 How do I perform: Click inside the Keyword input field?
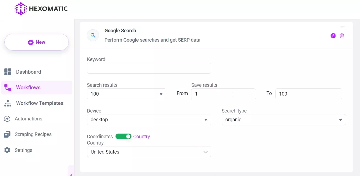pos(149,68)
